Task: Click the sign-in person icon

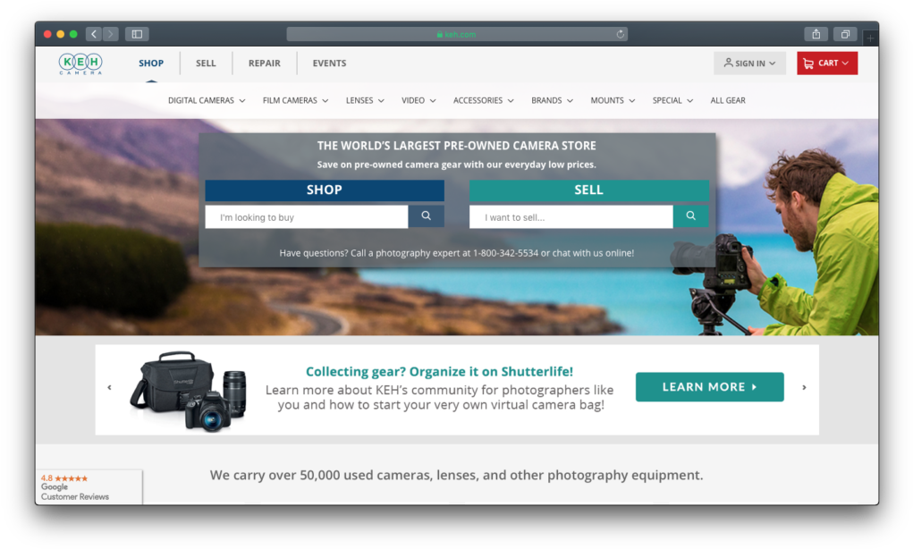Action: pyautogui.click(x=728, y=63)
